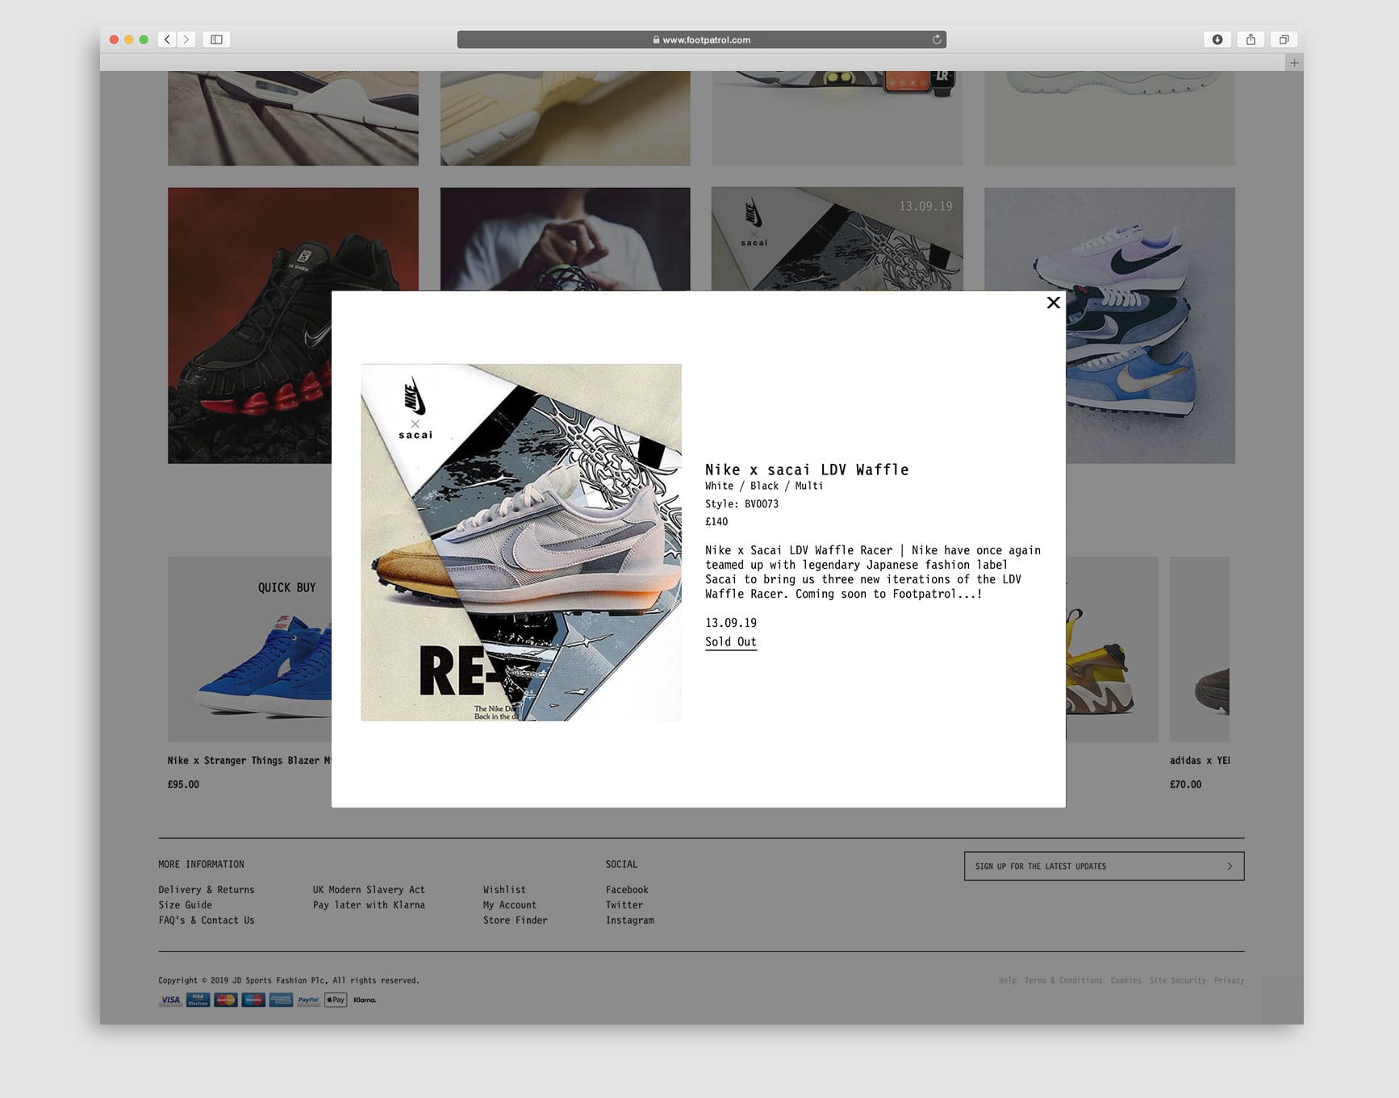Click the White / Black / Multi colourway text

tap(764, 486)
